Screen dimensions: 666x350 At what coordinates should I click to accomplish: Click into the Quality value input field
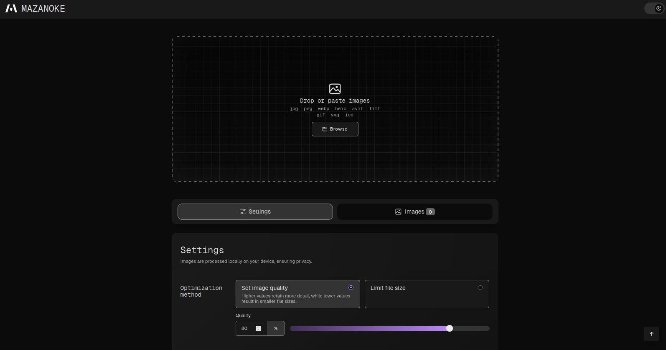coord(247,328)
